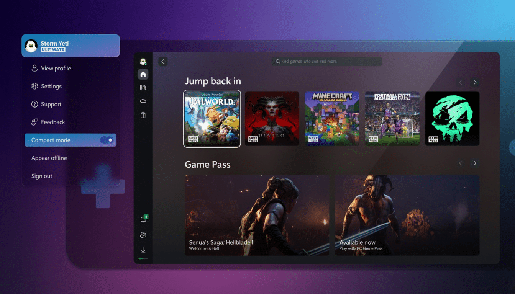Open the Palworld game tile

click(212, 118)
